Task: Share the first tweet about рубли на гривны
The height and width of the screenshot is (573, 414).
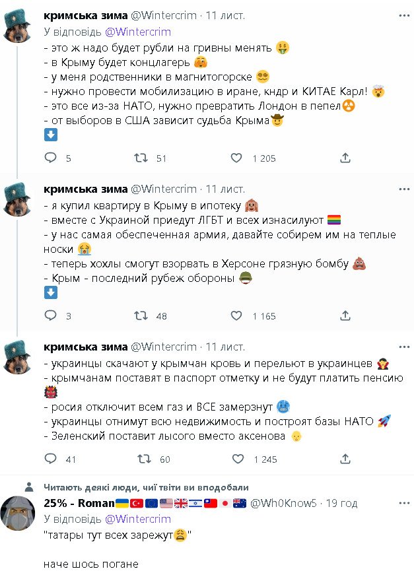Action: [x=345, y=158]
